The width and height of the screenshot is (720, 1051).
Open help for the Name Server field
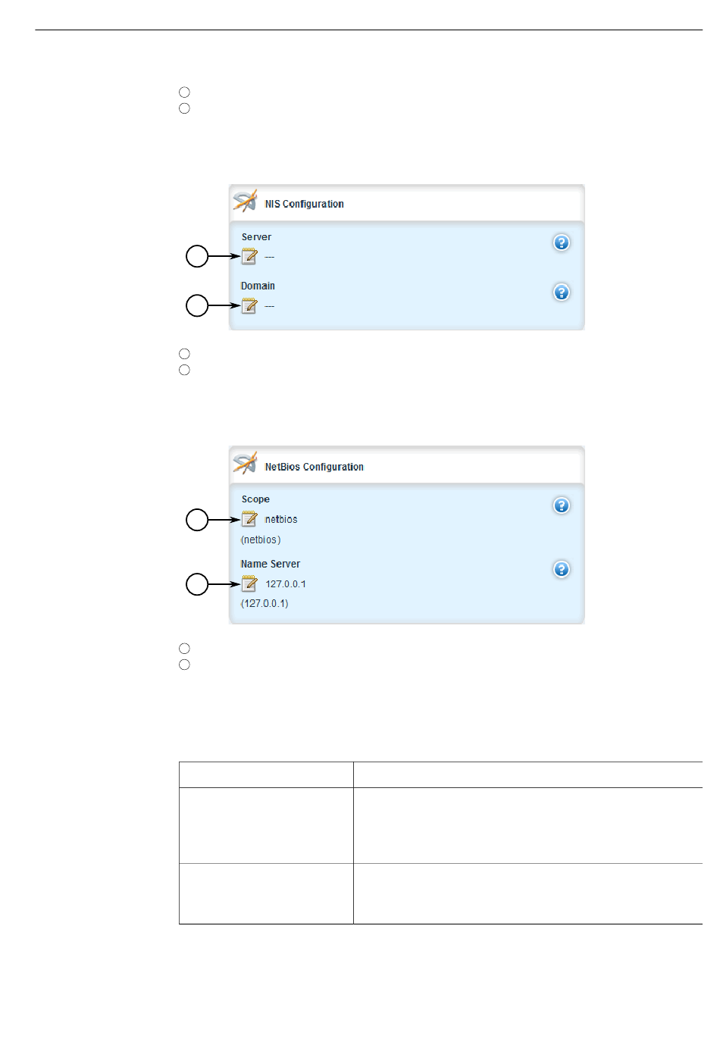click(562, 569)
